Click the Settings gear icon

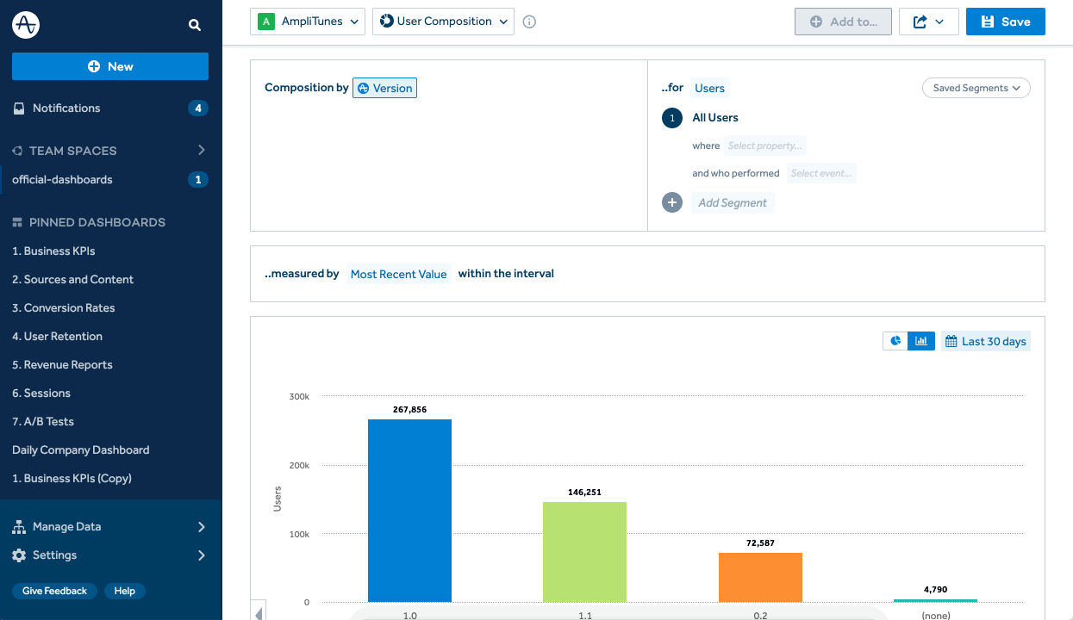tap(19, 555)
